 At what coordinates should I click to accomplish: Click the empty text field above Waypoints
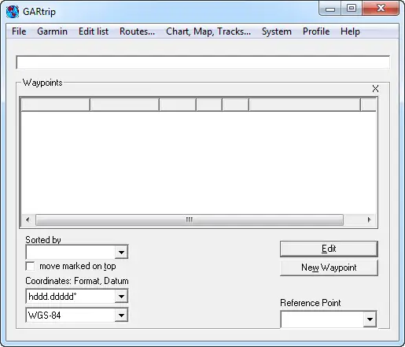tap(203, 62)
